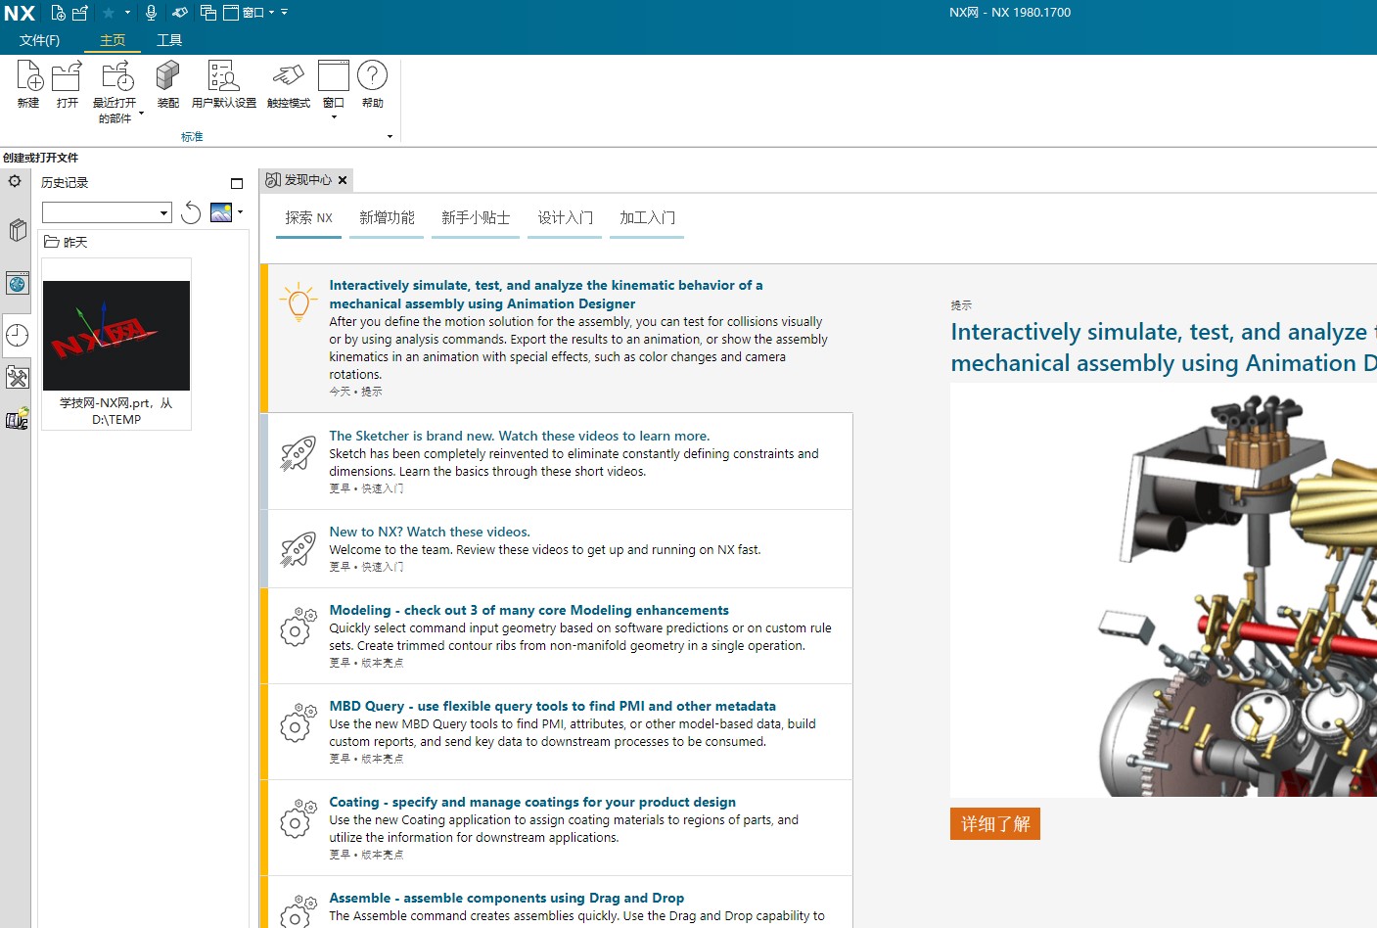Open MBD Query flexible query tools link

click(x=553, y=706)
